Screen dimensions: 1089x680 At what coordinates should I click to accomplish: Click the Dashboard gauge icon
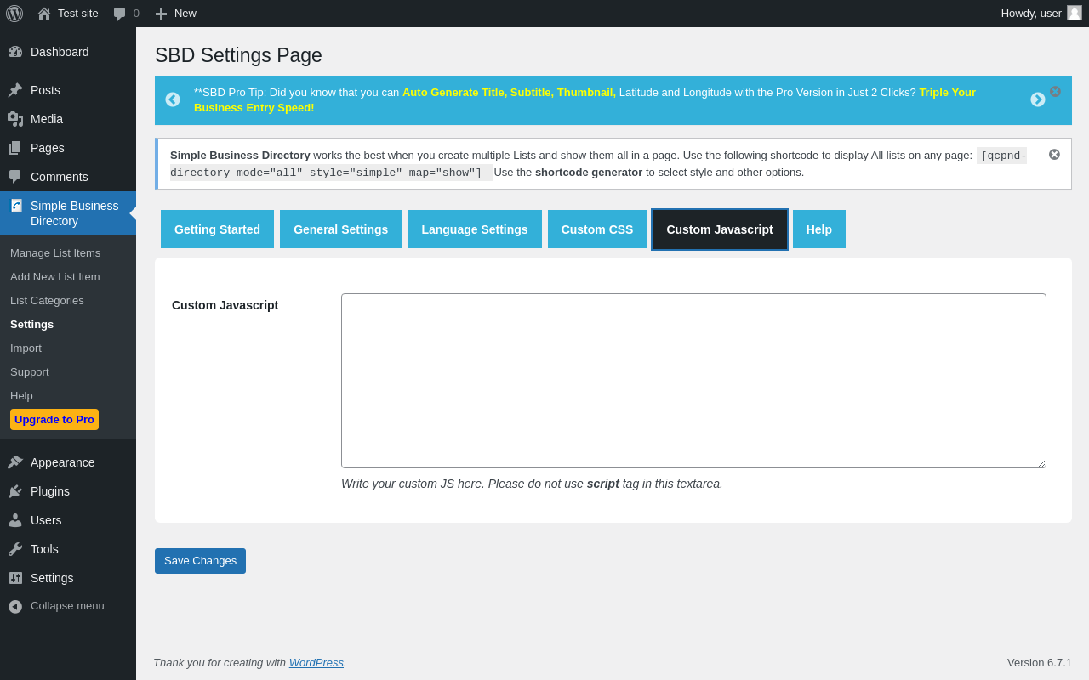[x=15, y=52]
